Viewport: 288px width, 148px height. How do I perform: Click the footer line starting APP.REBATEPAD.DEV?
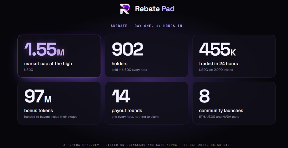pyautogui.click(x=146, y=145)
